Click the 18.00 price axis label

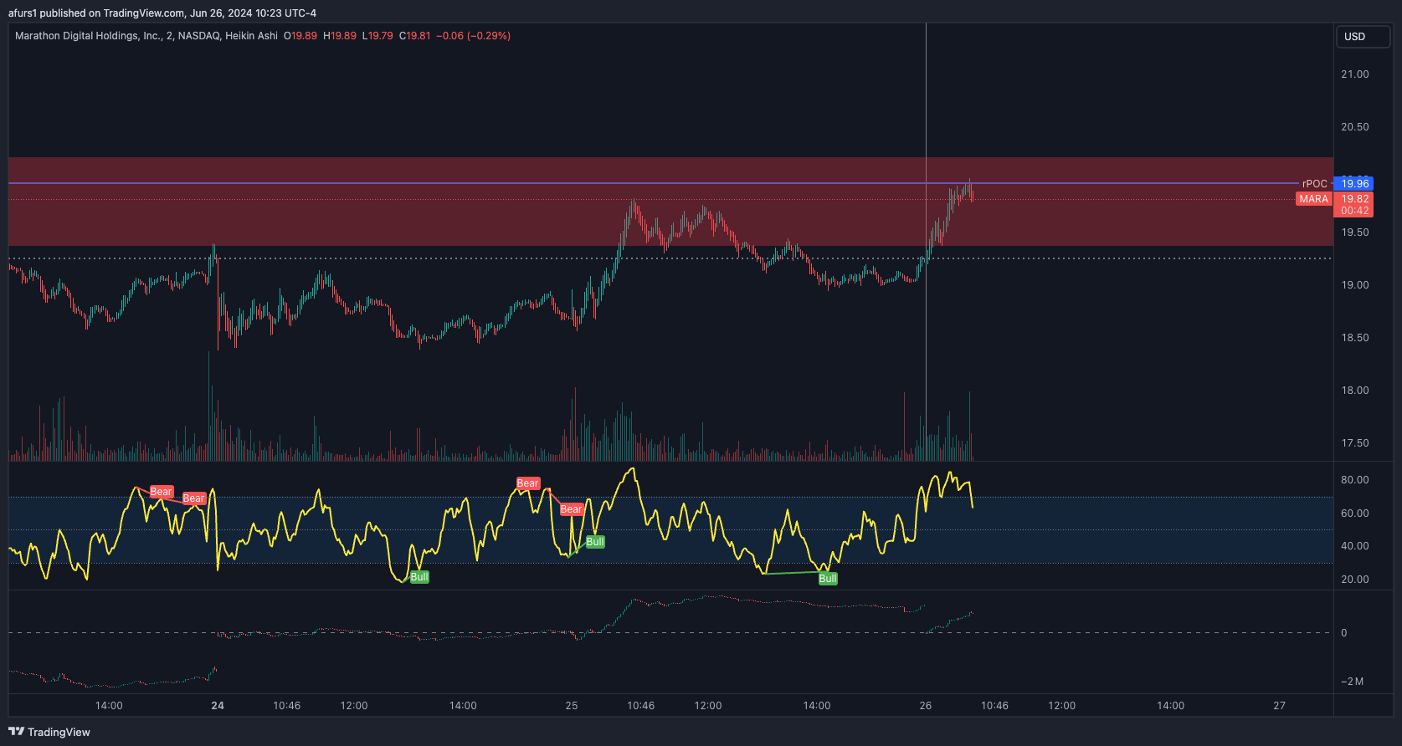pyautogui.click(x=1355, y=391)
